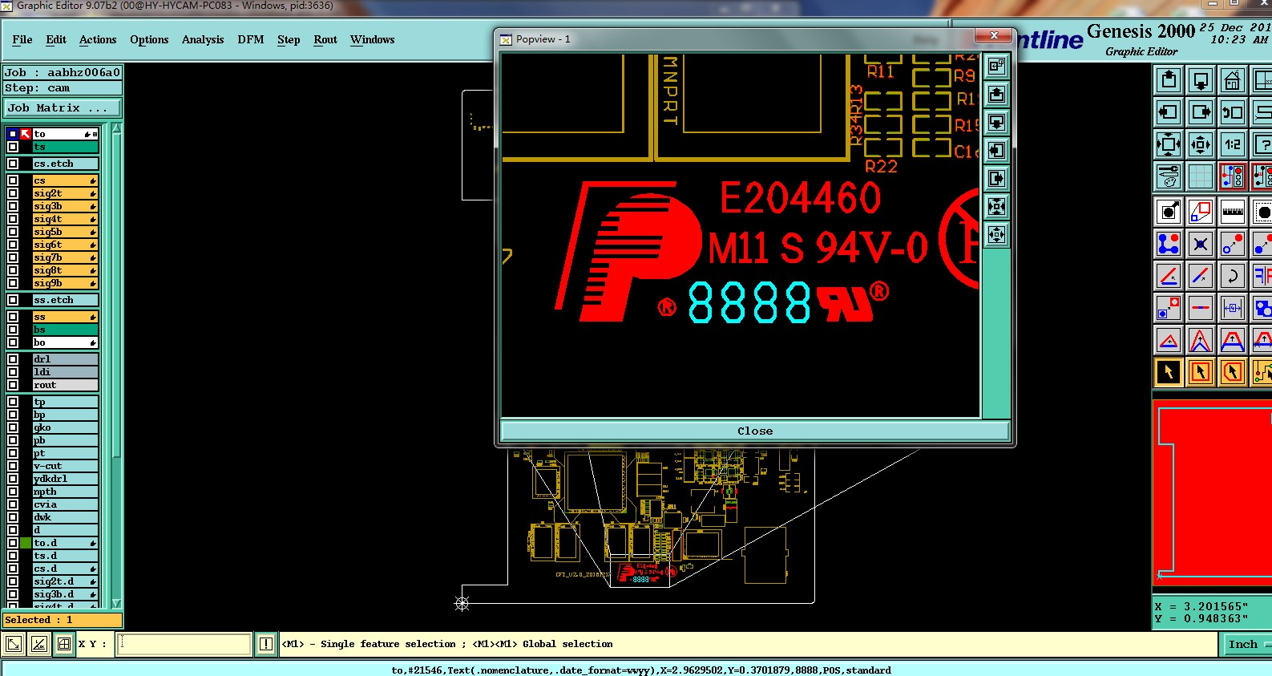Toggle the checkbox for layer rout
Viewport: 1272px width, 676px height.
pos(13,385)
